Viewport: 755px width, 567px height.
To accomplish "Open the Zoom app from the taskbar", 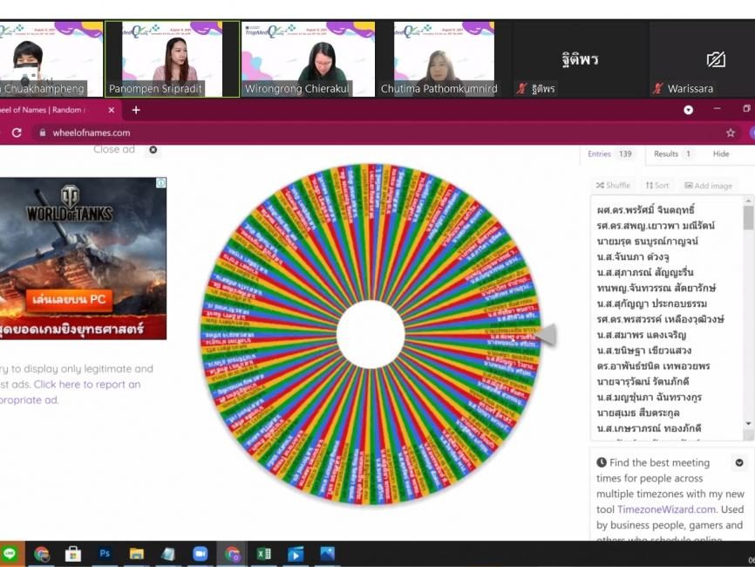I will tap(200, 554).
